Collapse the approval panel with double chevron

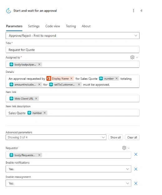141,11
